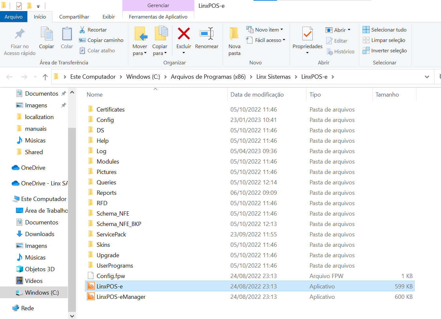Go to Arquivos de Programas (x86) breadcrumb

click(x=208, y=77)
